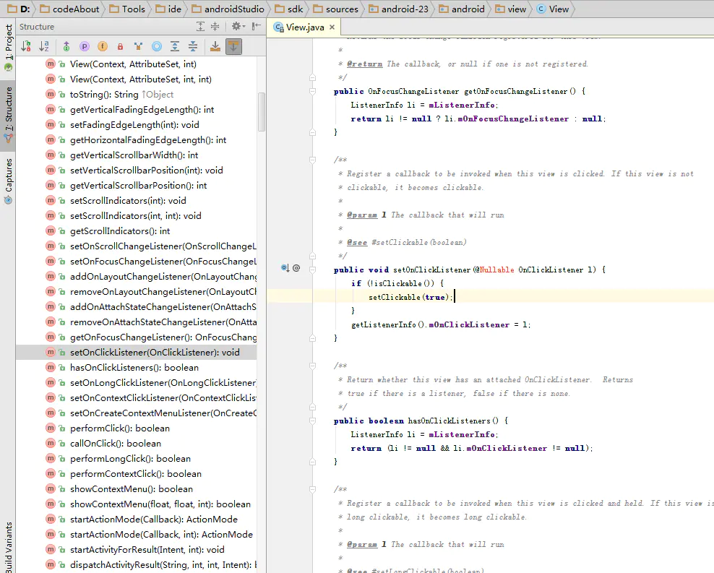The height and width of the screenshot is (573, 714).
Task: Open the Structure panel settings gear
Action: click(237, 26)
